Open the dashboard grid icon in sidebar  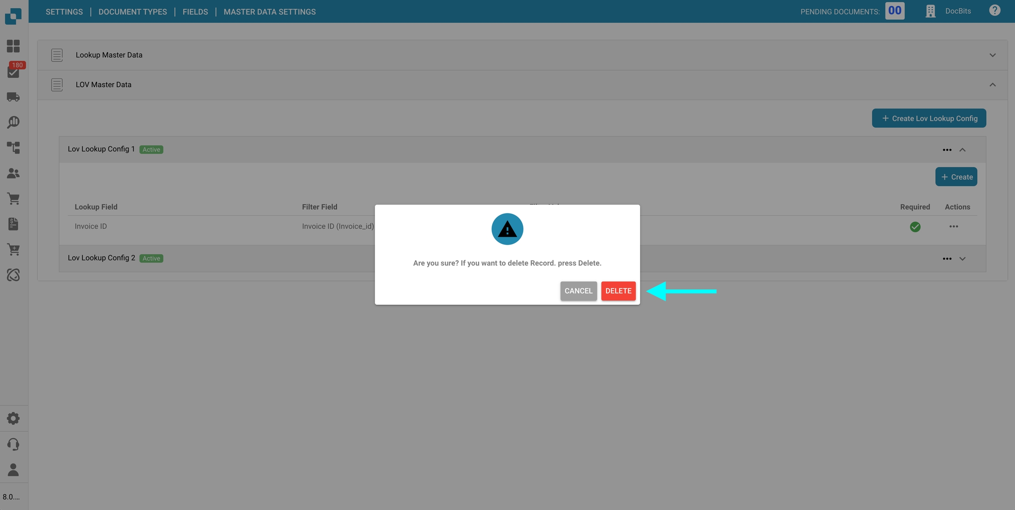pyautogui.click(x=13, y=46)
